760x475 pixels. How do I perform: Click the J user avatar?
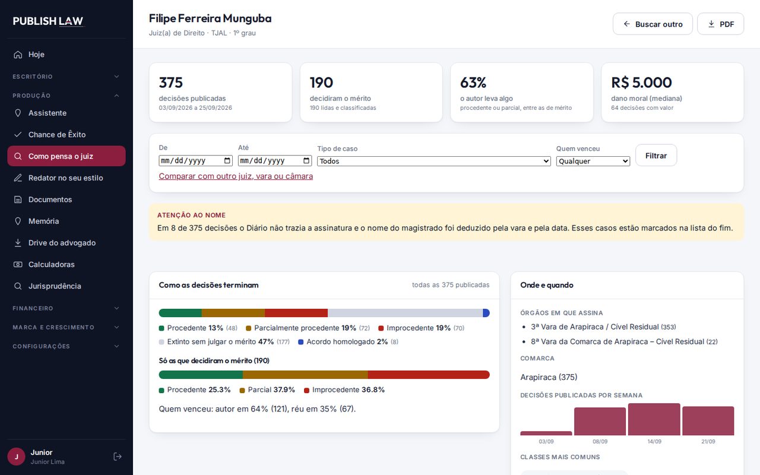tap(16, 457)
